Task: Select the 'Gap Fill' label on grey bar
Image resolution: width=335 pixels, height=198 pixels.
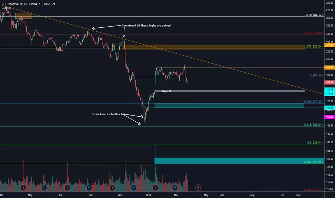Action: (166, 91)
